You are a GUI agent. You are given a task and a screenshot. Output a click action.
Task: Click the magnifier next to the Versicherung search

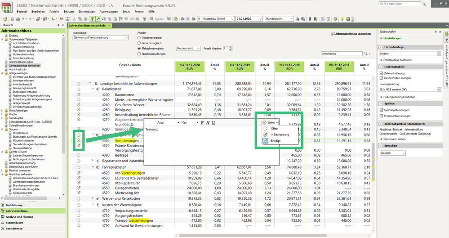(366, 54)
